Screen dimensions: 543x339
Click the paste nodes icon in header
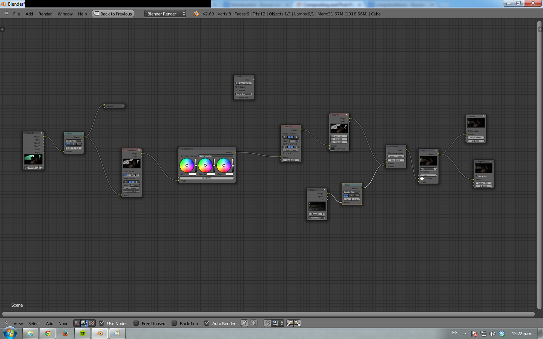pos(297,323)
